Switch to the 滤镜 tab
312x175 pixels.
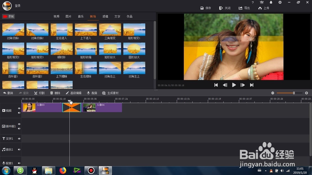[105, 17]
